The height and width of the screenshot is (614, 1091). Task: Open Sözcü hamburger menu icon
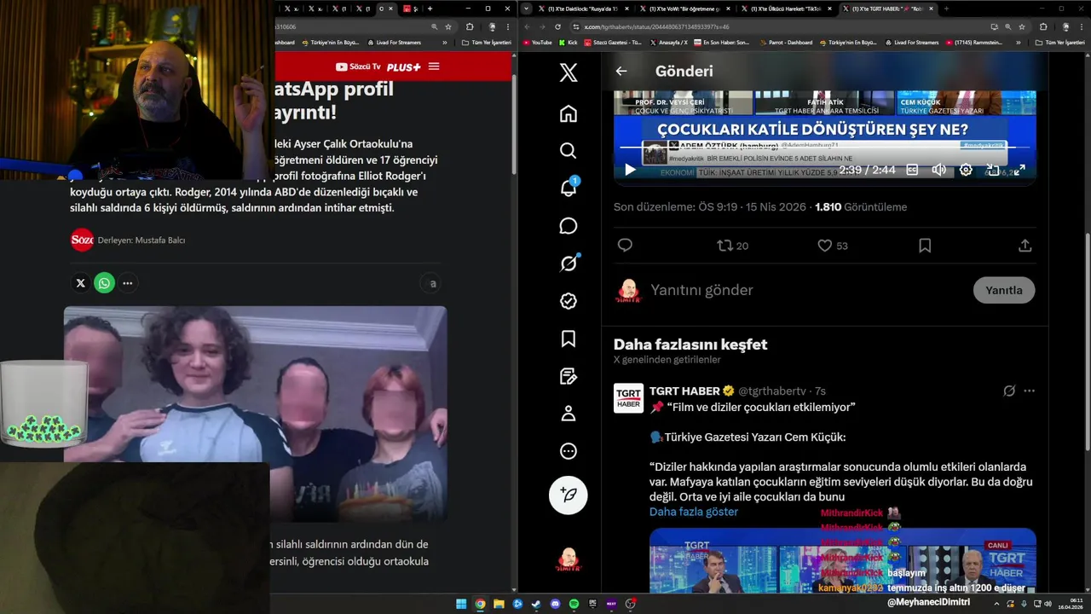coord(434,67)
